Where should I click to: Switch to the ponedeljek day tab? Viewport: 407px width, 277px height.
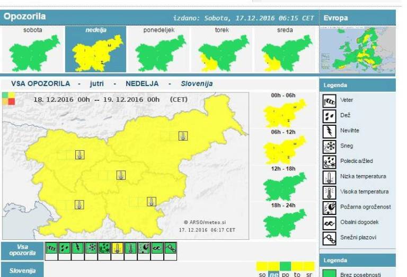[159, 49]
